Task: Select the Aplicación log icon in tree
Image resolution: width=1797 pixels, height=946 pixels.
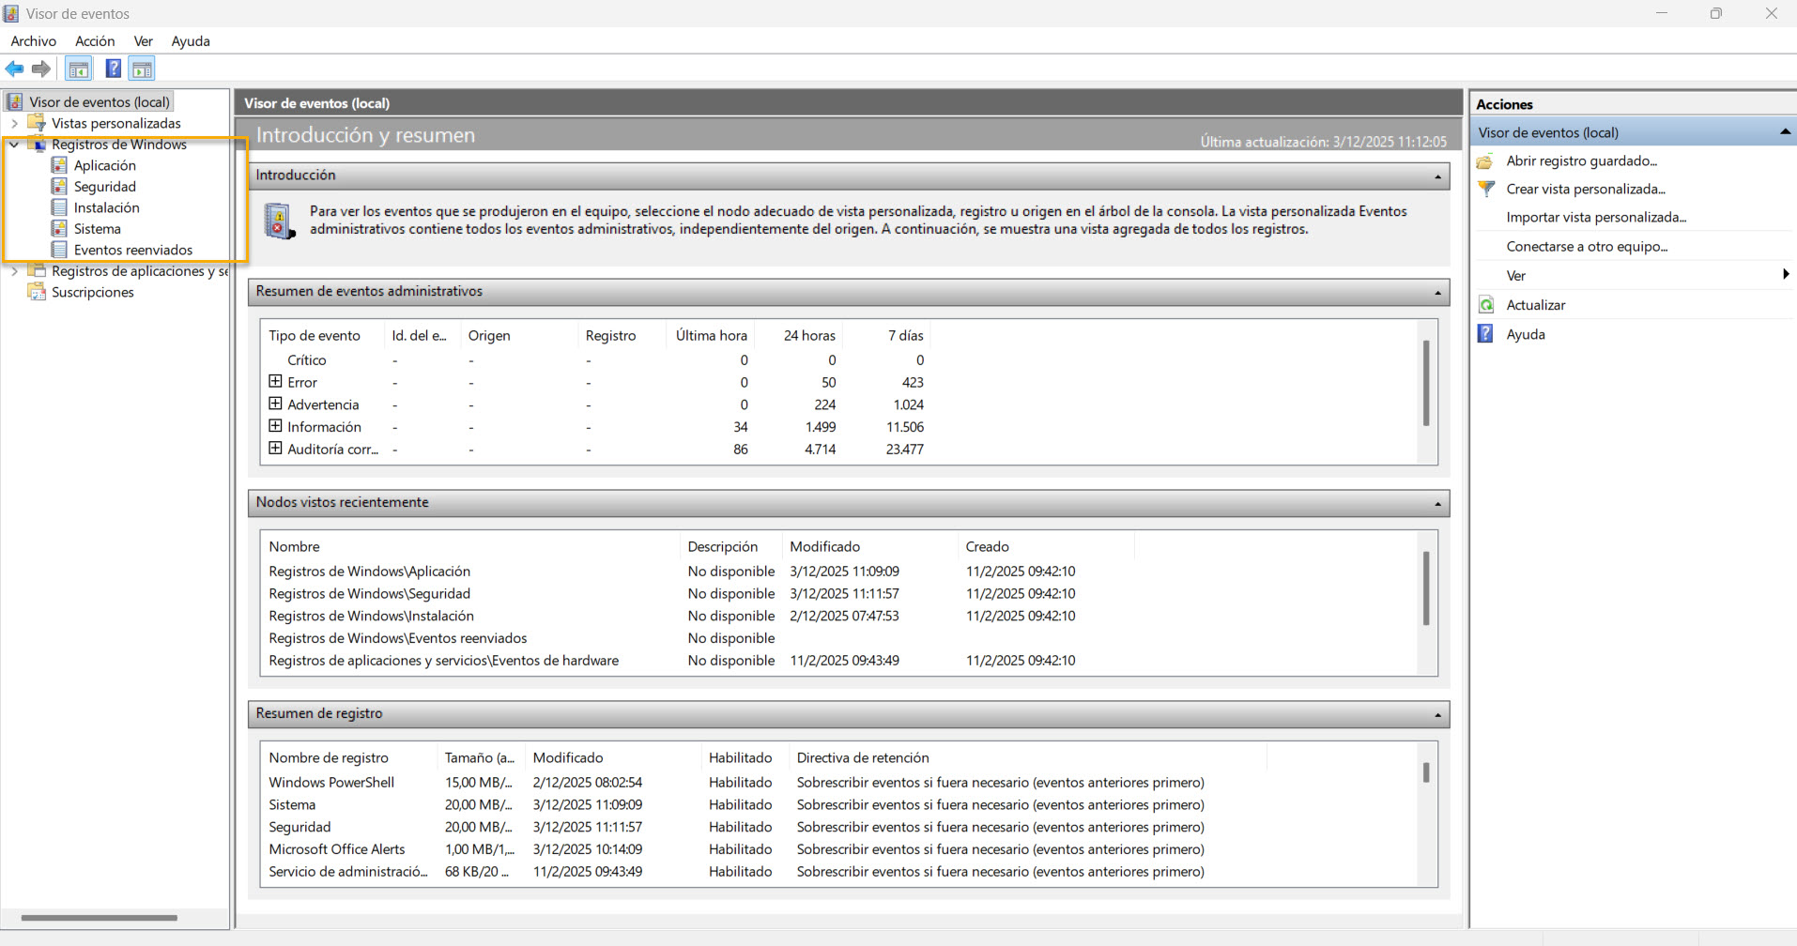Action: tap(59, 165)
